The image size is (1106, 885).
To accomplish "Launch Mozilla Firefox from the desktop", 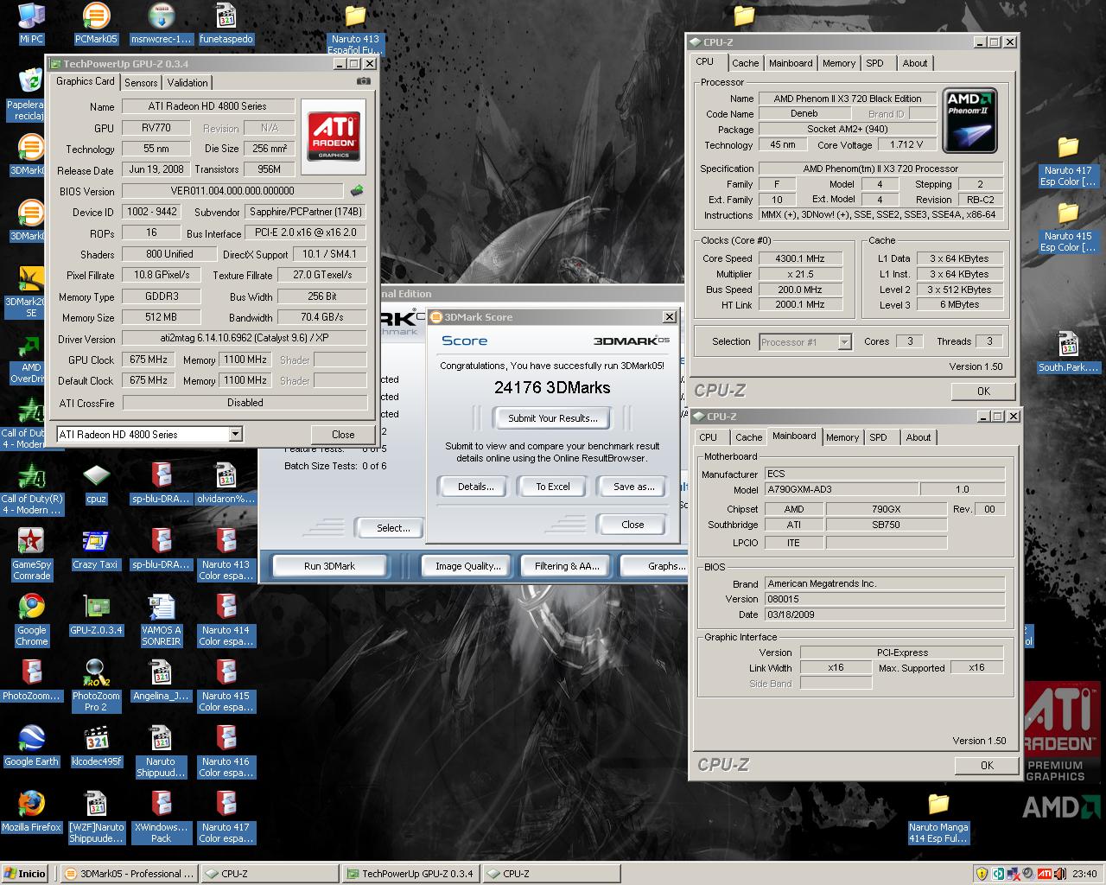I will tap(31, 812).
